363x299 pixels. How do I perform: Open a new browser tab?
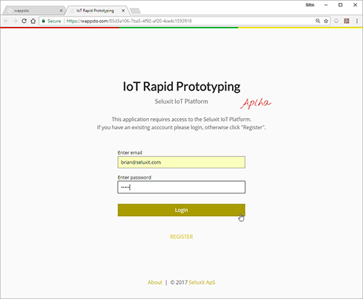(135, 10)
